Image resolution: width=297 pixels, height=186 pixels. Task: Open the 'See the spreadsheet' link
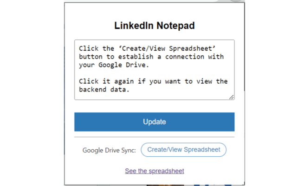click(x=154, y=171)
